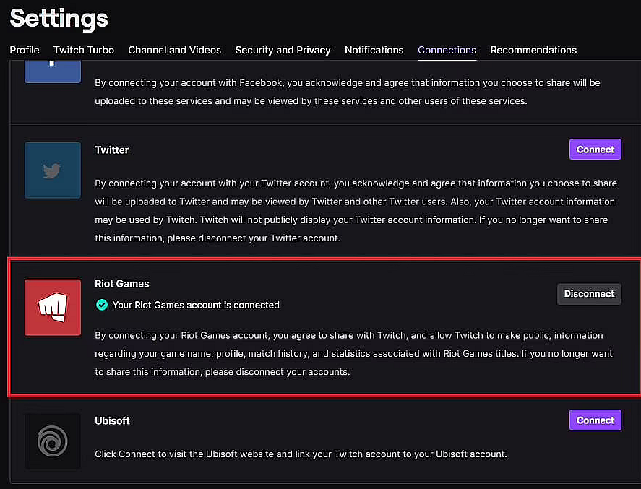Image resolution: width=641 pixels, height=489 pixels.
Task: Click 'Your Riot Games account is connected' text
Action: click(196, 305)
